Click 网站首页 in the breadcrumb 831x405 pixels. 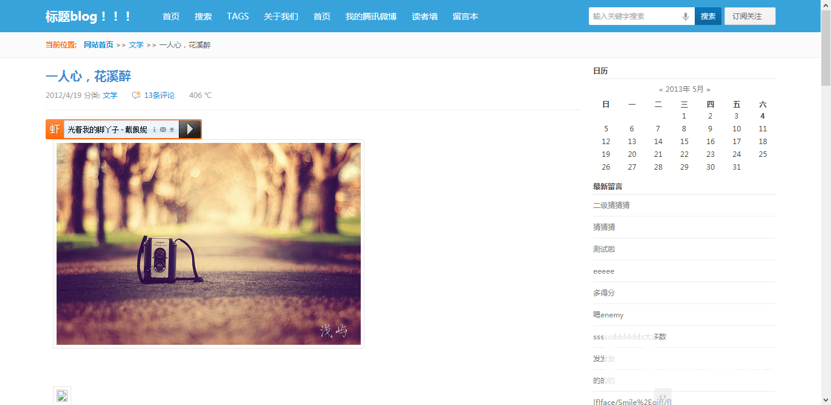point(99,45)
